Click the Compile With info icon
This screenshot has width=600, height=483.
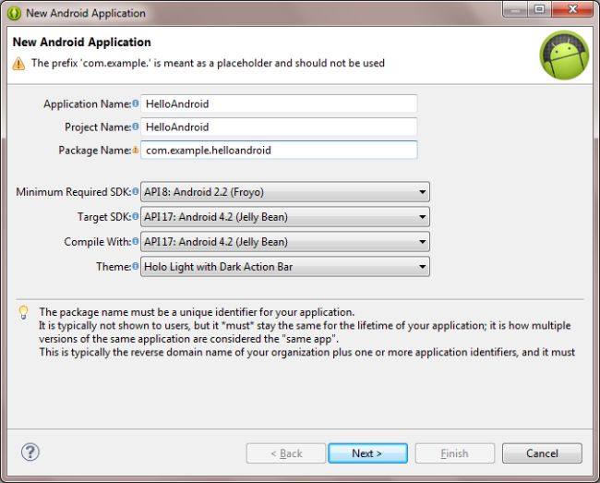click(x=136, y=242)
